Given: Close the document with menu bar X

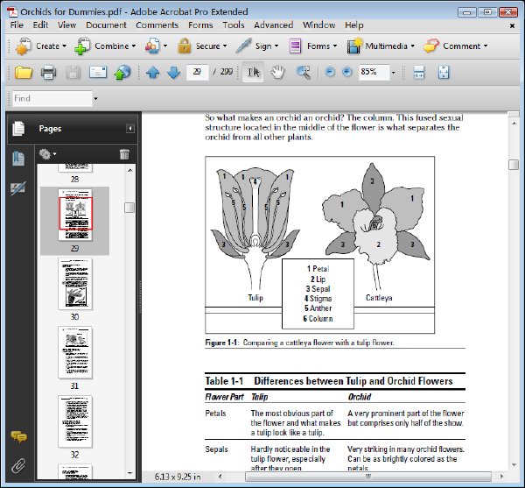Looking at the screenshot, I should pyautogui.click(x=512, y=25).
